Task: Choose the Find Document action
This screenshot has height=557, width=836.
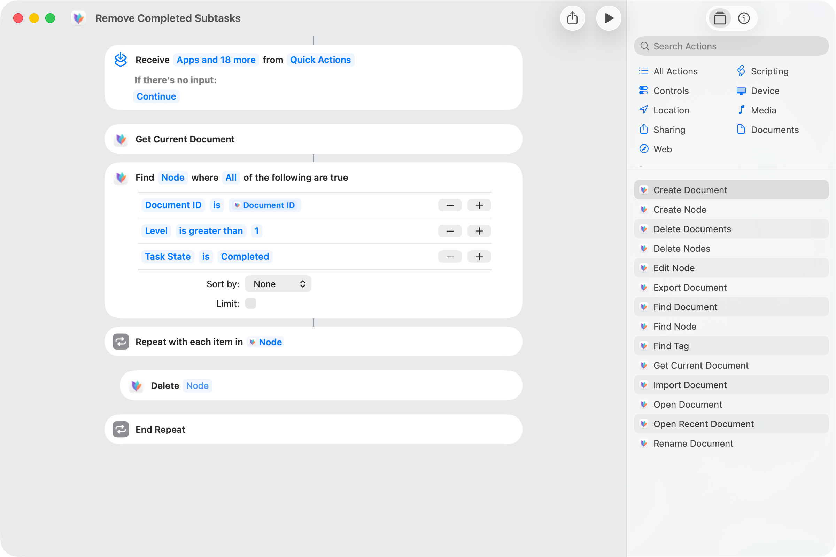Action: coord(731,307)
